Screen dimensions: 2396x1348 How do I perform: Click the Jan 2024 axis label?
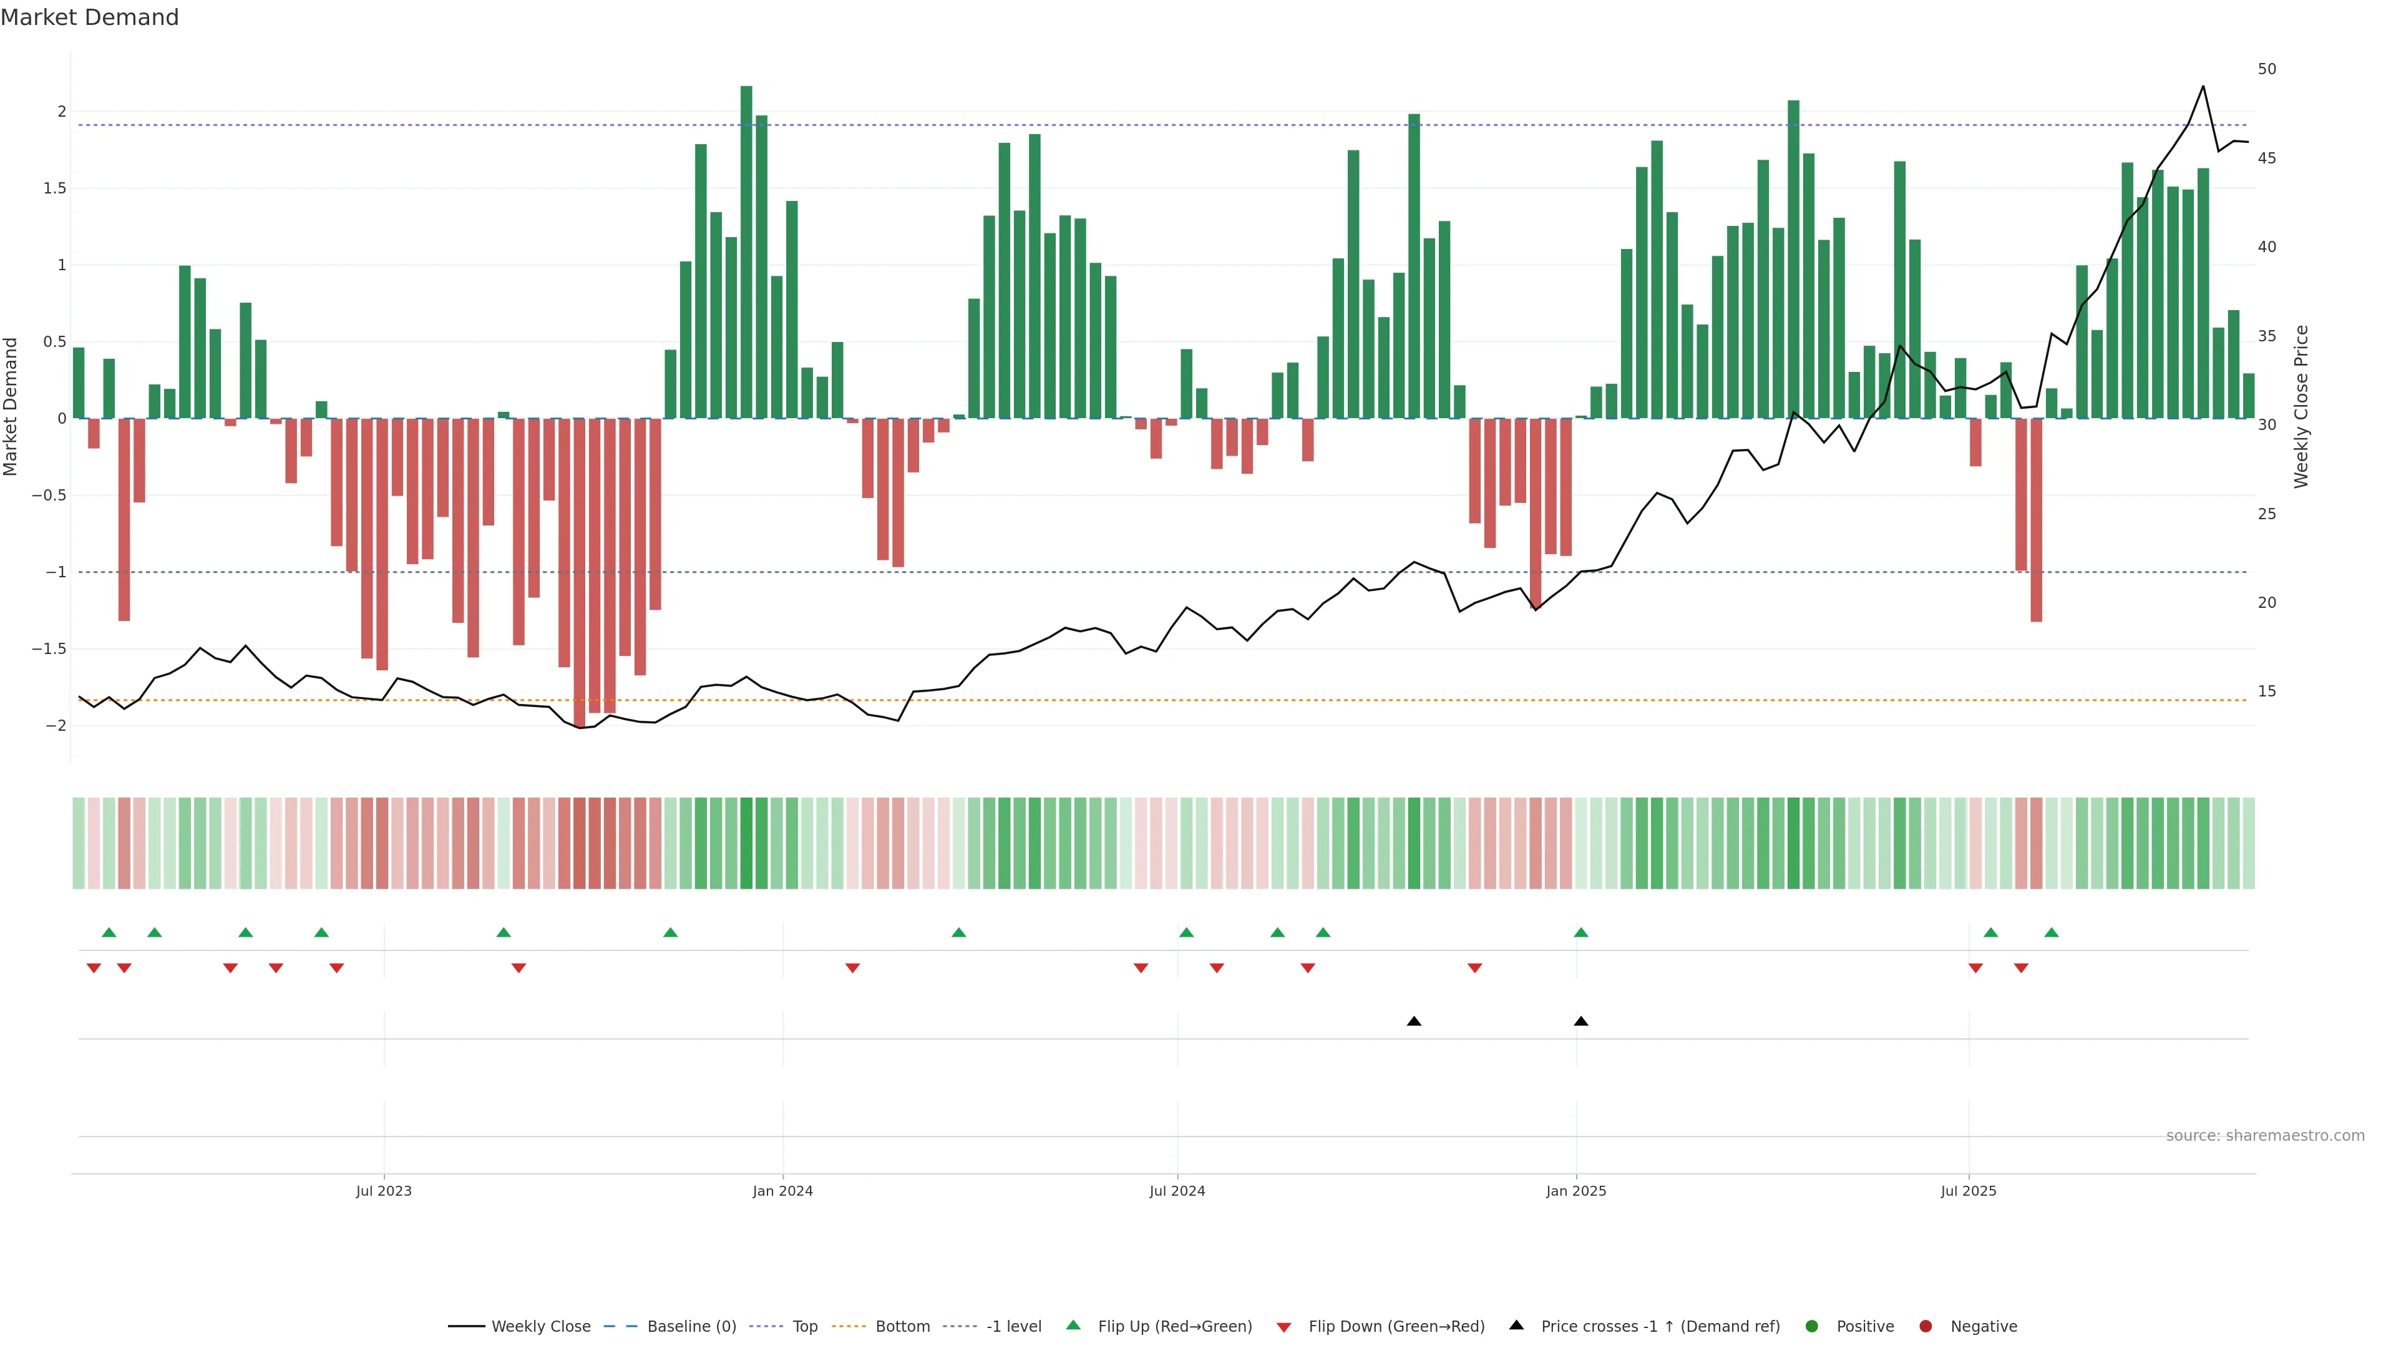pyautogui.click(x=782, y=1191)
